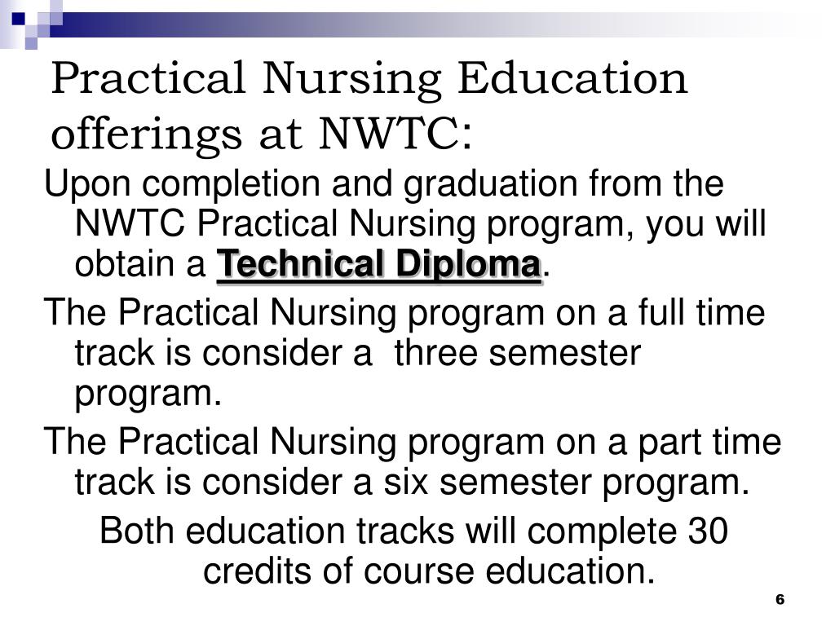Click slide number 6 in corner
This screenshot has width=835, height=626.
[780, 599]
